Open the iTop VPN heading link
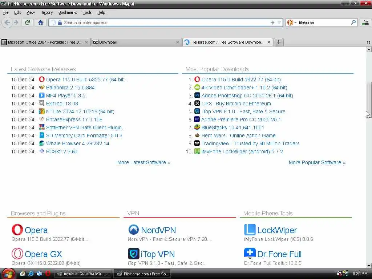Viewport: 372px width, 279px height. [158, 254]
